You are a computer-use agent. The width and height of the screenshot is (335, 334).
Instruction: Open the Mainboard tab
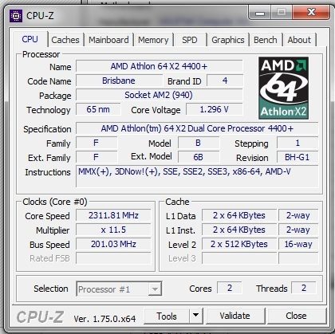tap(108, 40)
